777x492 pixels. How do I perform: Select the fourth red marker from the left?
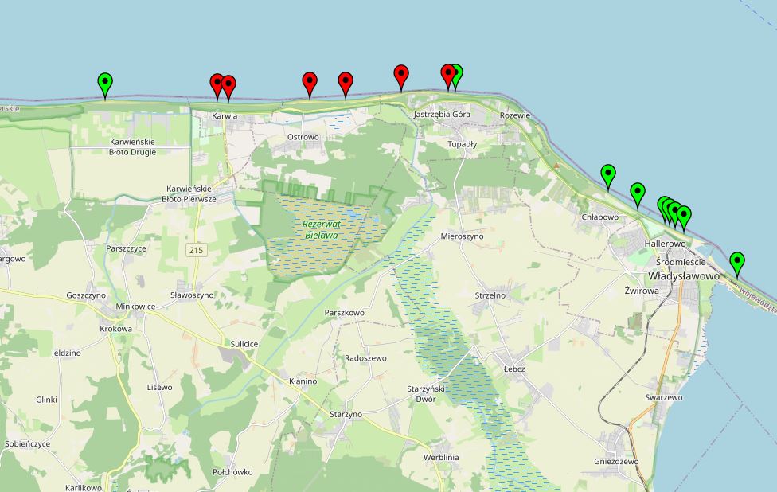pos(346,82)
